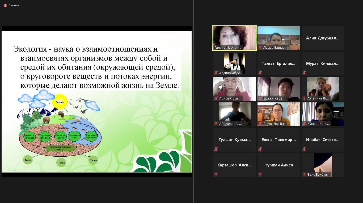
Task: Click the red recording indicator icon
Action: pyautogui.click(x=5, y=5)
